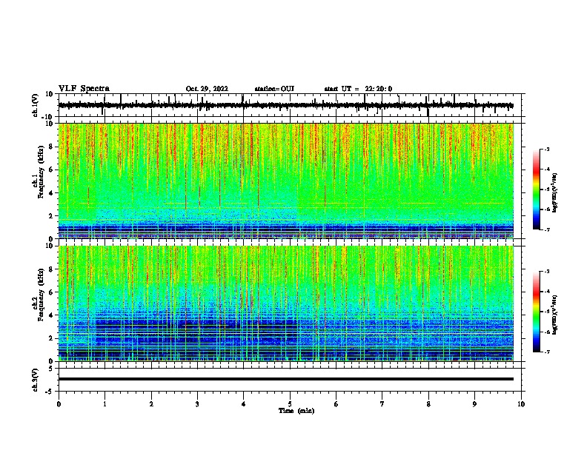Click the "5" tick on ch.3 voltage axis
The width and height of the screenshot is (587, 453).
(x=51, y=369)
